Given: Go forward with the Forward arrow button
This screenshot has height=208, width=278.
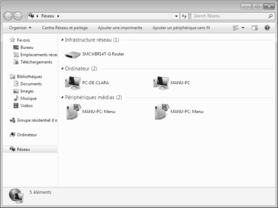Looking at the screenshot, I should tap(18, 16).
